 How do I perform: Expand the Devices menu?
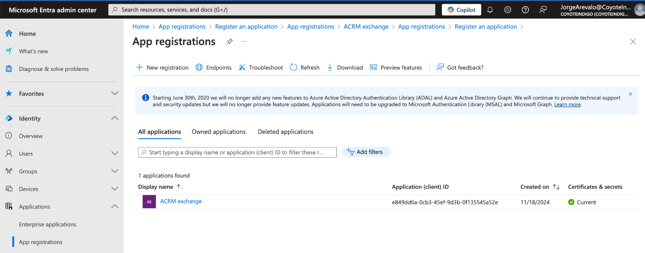pos(115,189)
